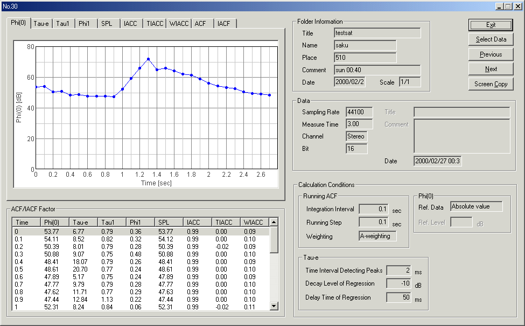The width and height of the screenshot is (525, 326).
Task: Click the Folder Information Title field
Action: tap(377, 33)
